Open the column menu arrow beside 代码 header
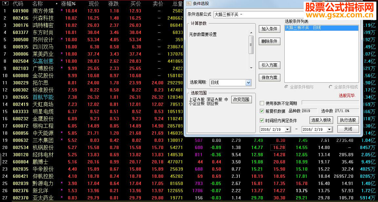 click(5, 3)
